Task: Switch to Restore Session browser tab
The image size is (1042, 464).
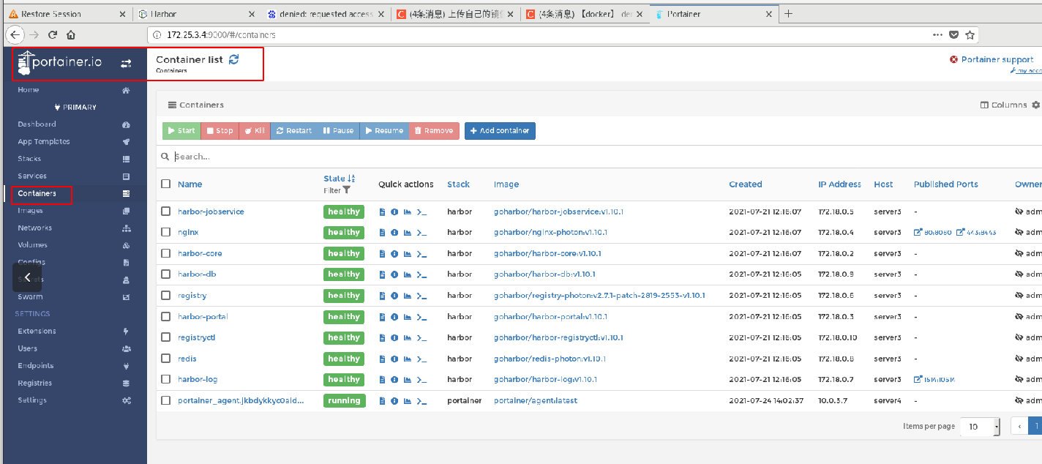Action: (x=66, y=14)
